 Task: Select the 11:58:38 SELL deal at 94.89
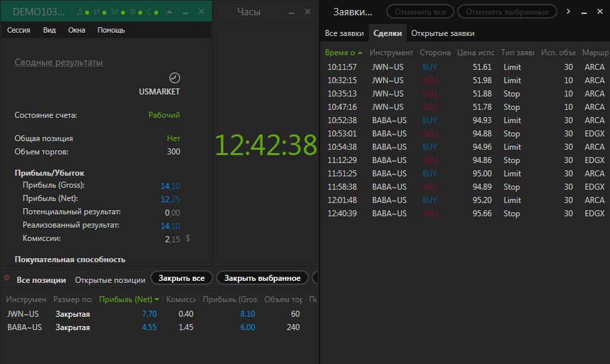(466, 187)
